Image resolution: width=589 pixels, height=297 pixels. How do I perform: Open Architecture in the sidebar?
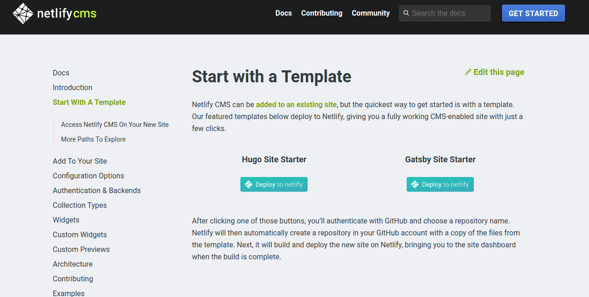pyautogui.click(x=73, y=264)
